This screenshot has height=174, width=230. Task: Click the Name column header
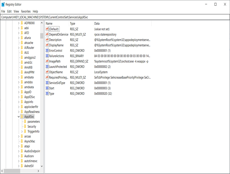click(57, 23)
